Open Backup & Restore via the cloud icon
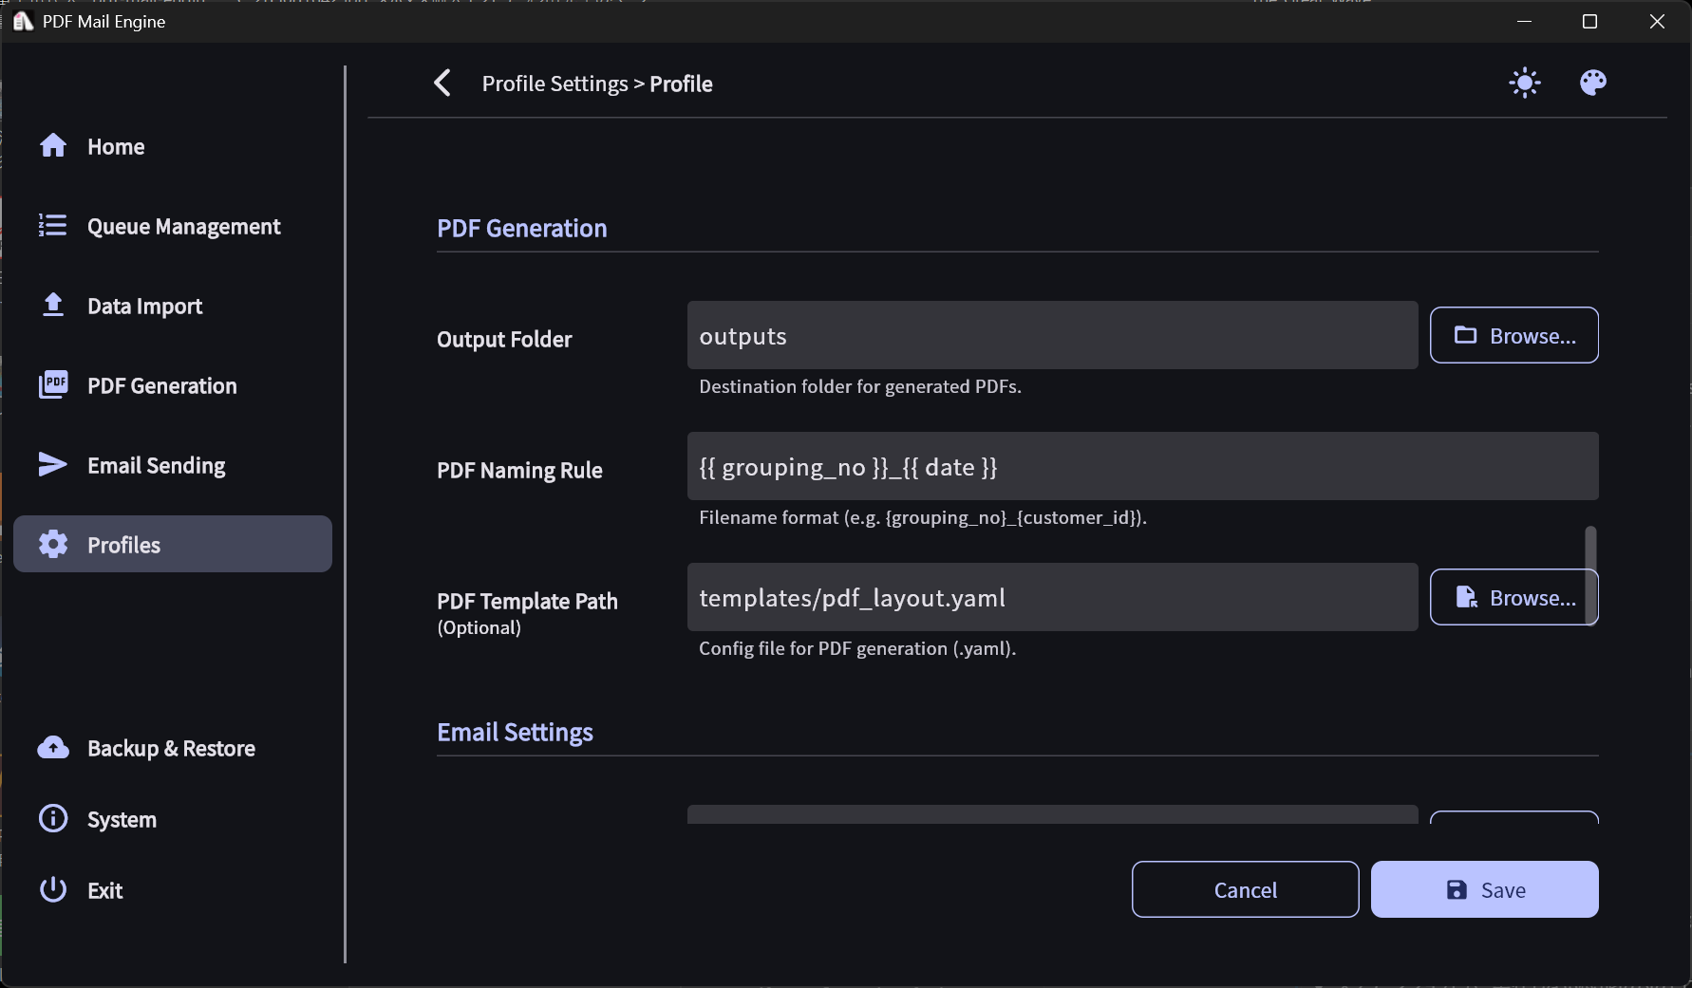 tap(53, 748)
